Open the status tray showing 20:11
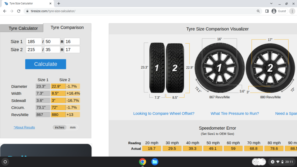This screenshot has width=297, height=167. click(282, 162)
